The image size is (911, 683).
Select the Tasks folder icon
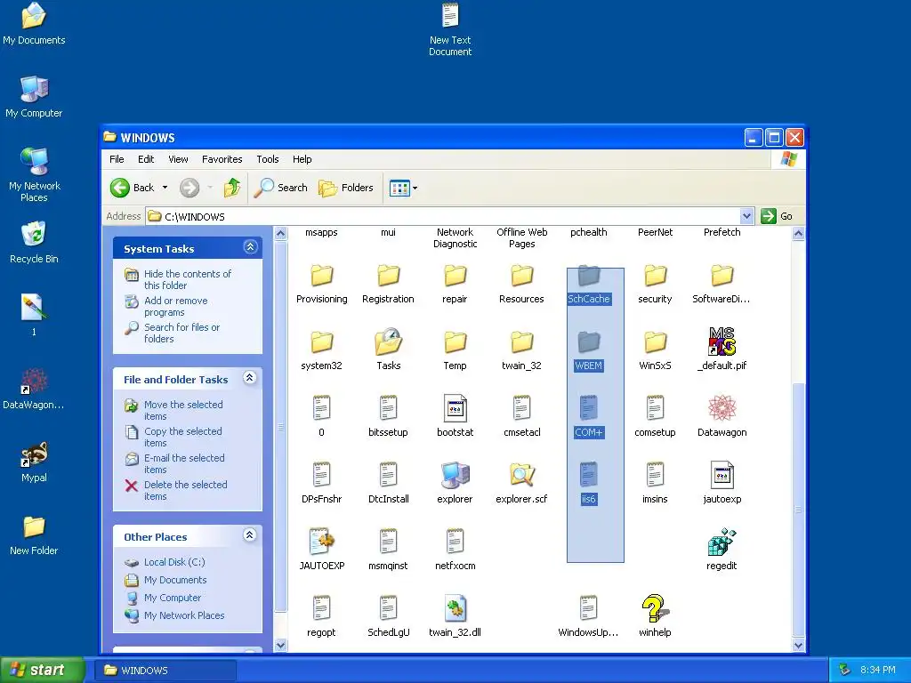388,341
